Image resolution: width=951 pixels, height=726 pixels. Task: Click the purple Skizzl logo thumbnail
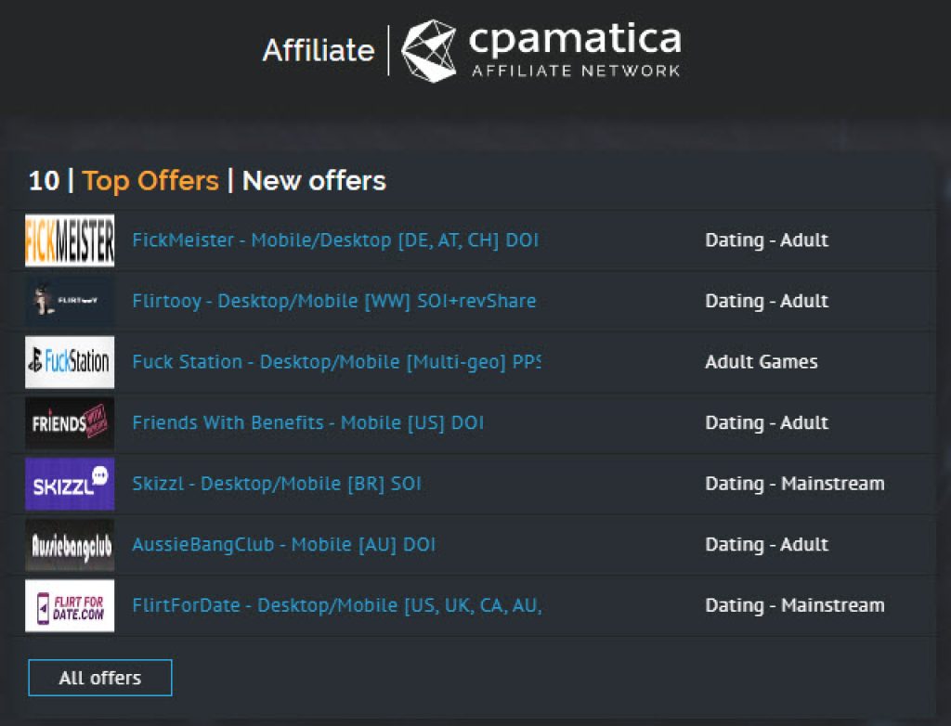[x=70, y=484]
